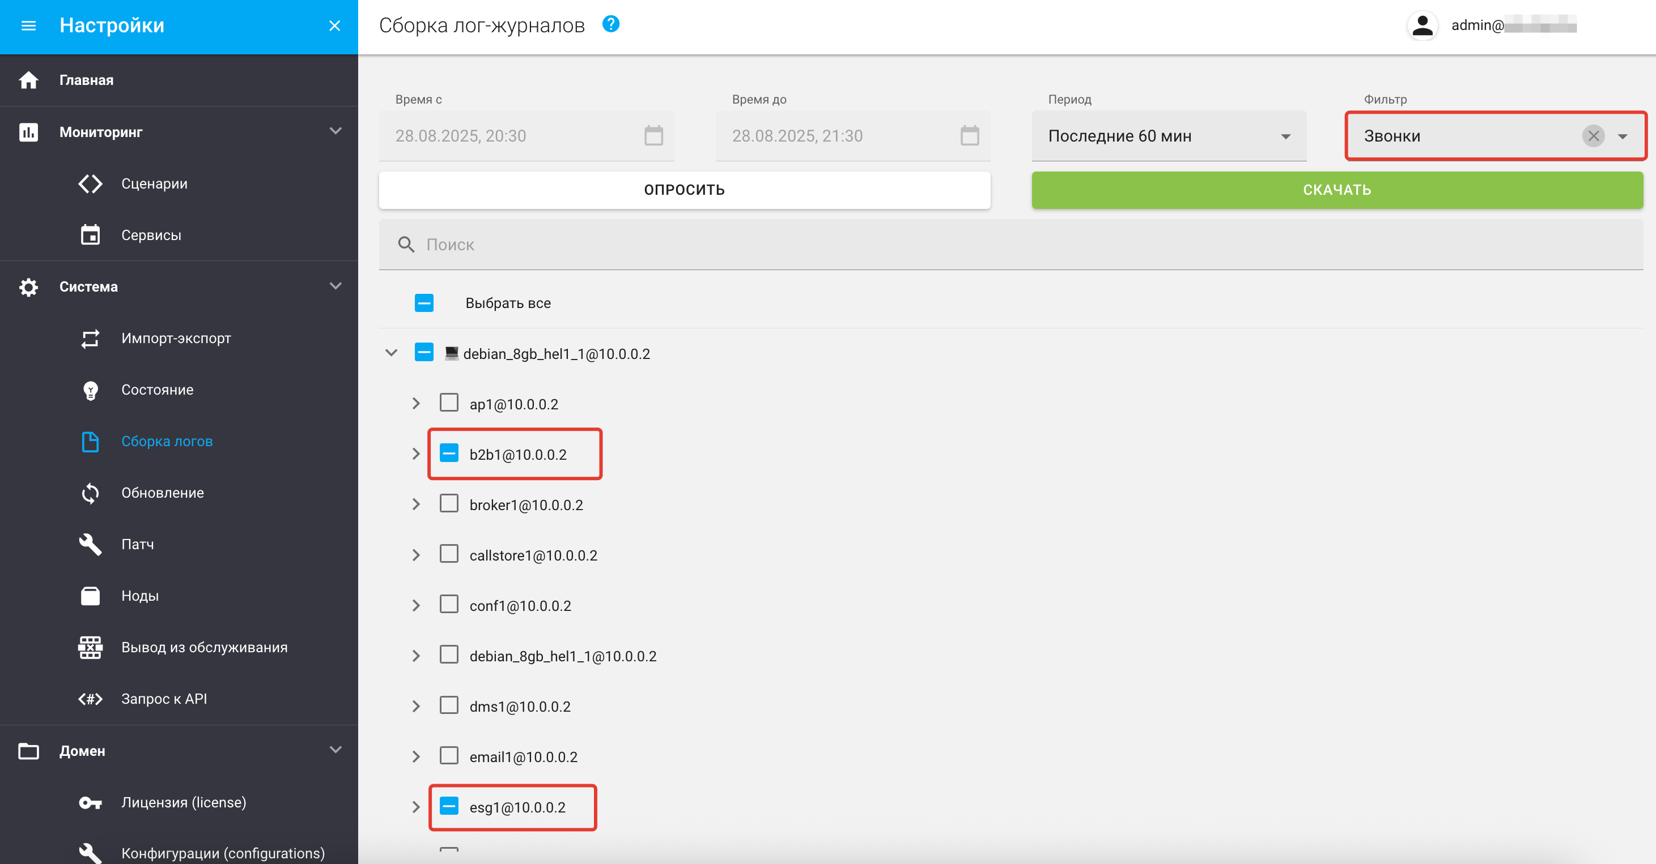This screenshot has height=864, width=1656.
Task: Enable the callstore1@10.0.0.2 checkbox
Action: coord(449,554)
